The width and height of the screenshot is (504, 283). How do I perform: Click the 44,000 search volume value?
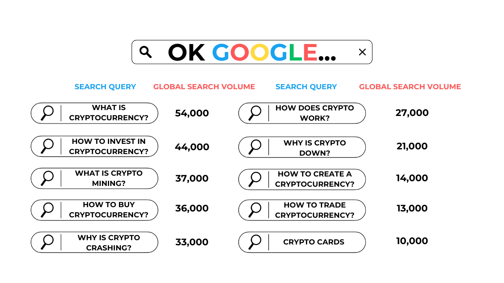tap(192, 147)
